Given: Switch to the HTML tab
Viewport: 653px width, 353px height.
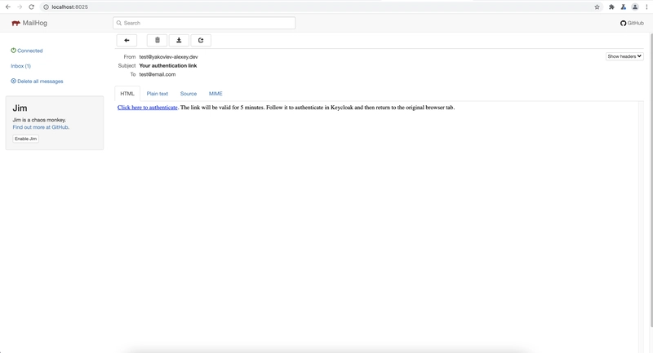Looking at the screenshot, I should (x=127, y=94).
